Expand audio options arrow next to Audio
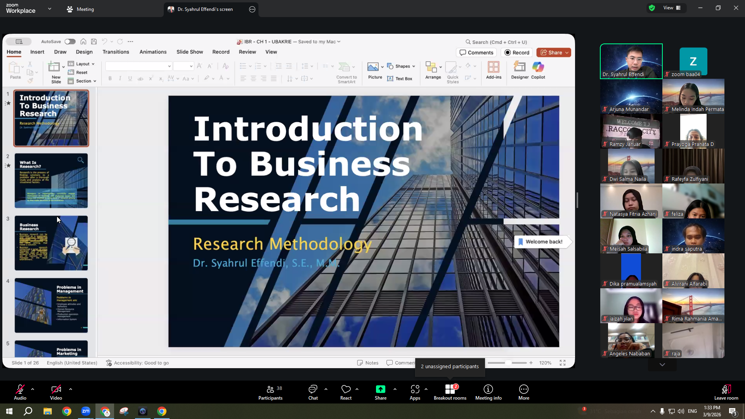 (33, 389)
